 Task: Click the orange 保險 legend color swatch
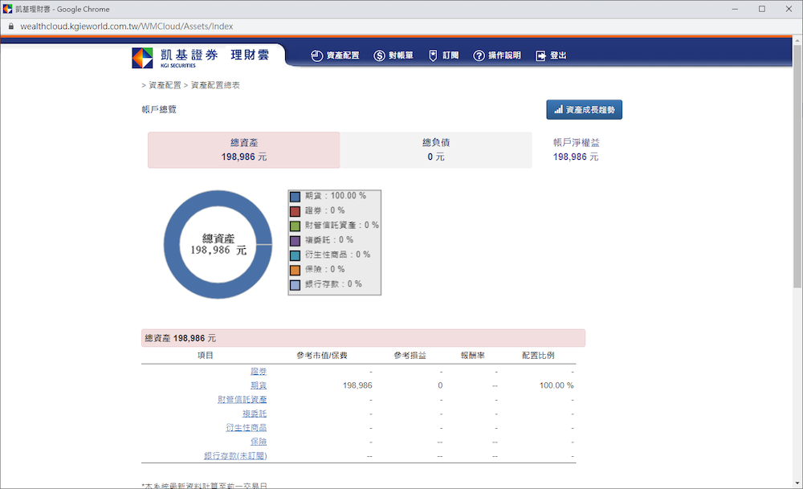coord(296,269)
